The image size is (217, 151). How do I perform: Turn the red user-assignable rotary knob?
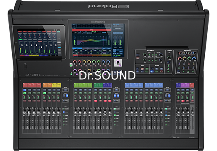(179, 59)
